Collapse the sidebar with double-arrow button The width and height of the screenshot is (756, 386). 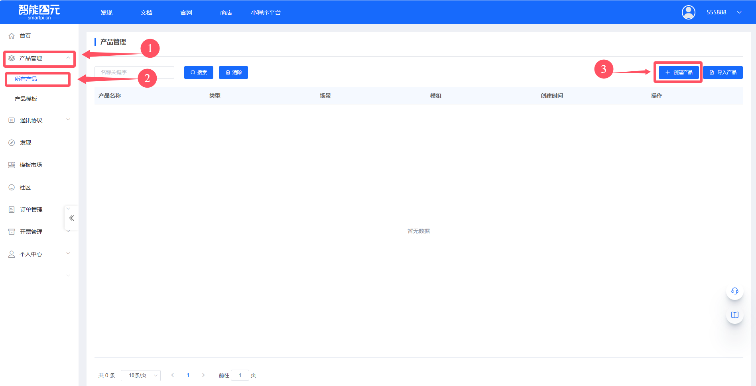(71, 218)
